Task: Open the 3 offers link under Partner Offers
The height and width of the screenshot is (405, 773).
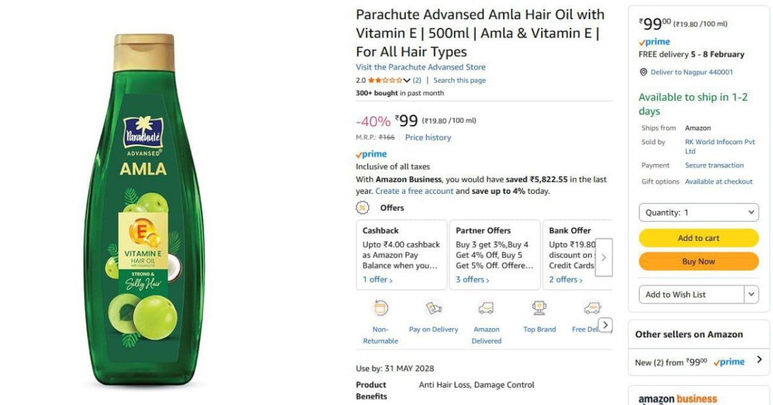Action: 472,279
